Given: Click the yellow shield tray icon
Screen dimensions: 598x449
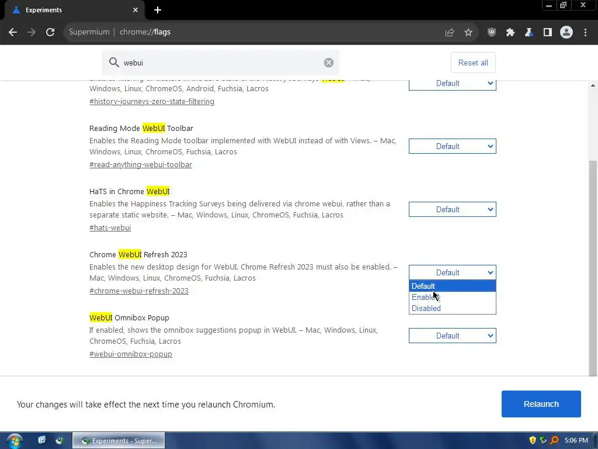Looking at the screenshot, I should pos(533,440).
